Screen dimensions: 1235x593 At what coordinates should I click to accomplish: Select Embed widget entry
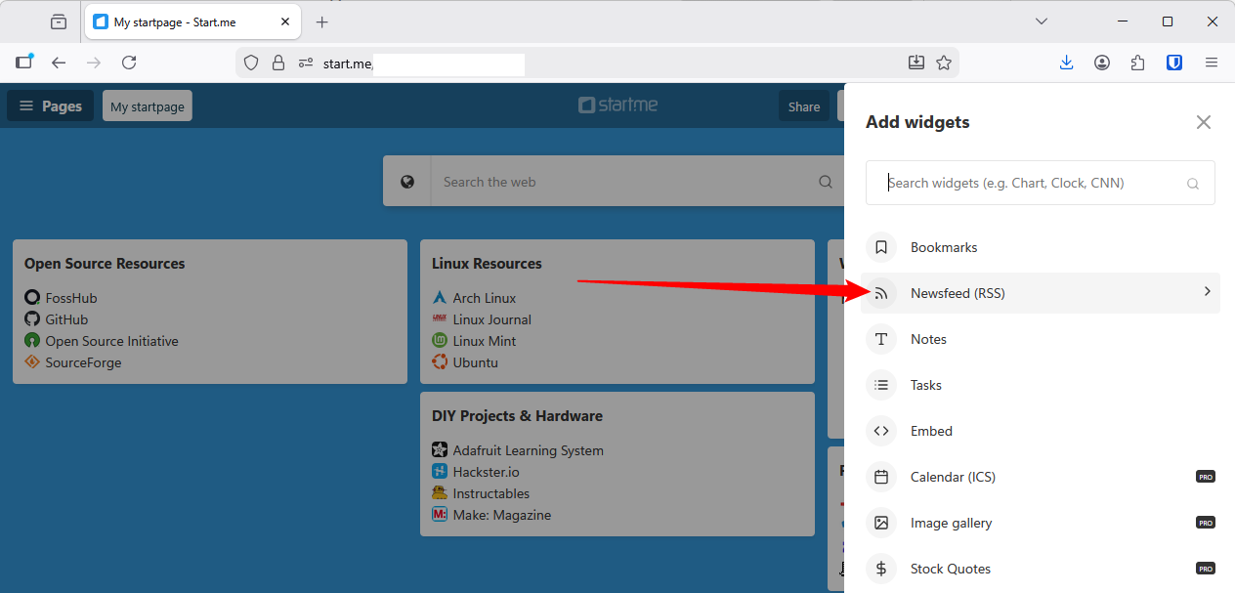(x=1041, y=431)
